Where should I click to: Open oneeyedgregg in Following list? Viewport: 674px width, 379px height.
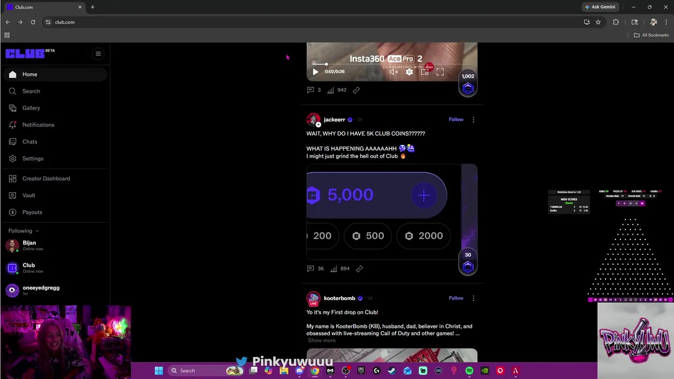(x=55, y=290)
